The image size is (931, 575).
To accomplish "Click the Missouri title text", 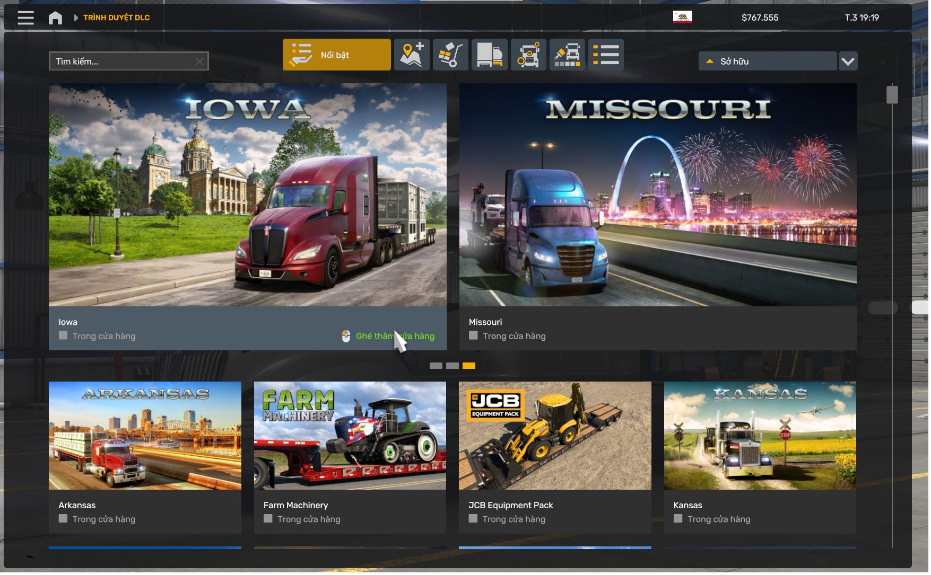I will coord(485,322).
